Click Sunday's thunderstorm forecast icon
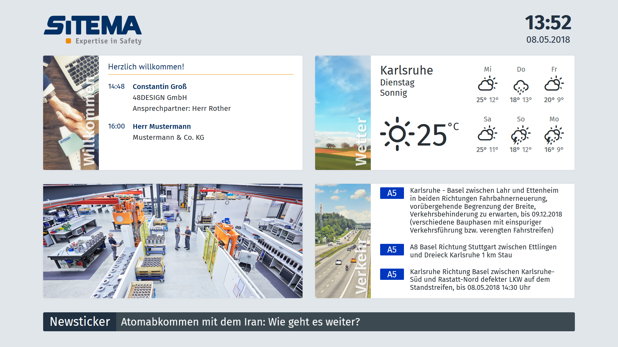The height and width of the screenshot is (347, 618). [520, 135]
